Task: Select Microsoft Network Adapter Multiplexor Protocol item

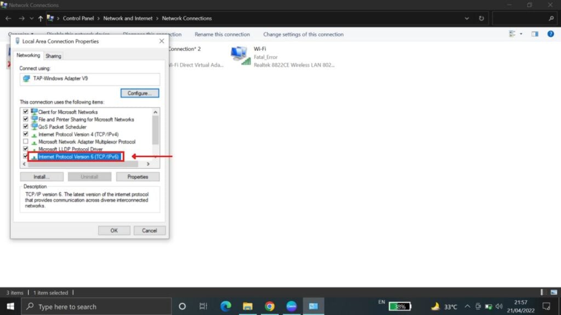Action: click(x=87, y=142)
